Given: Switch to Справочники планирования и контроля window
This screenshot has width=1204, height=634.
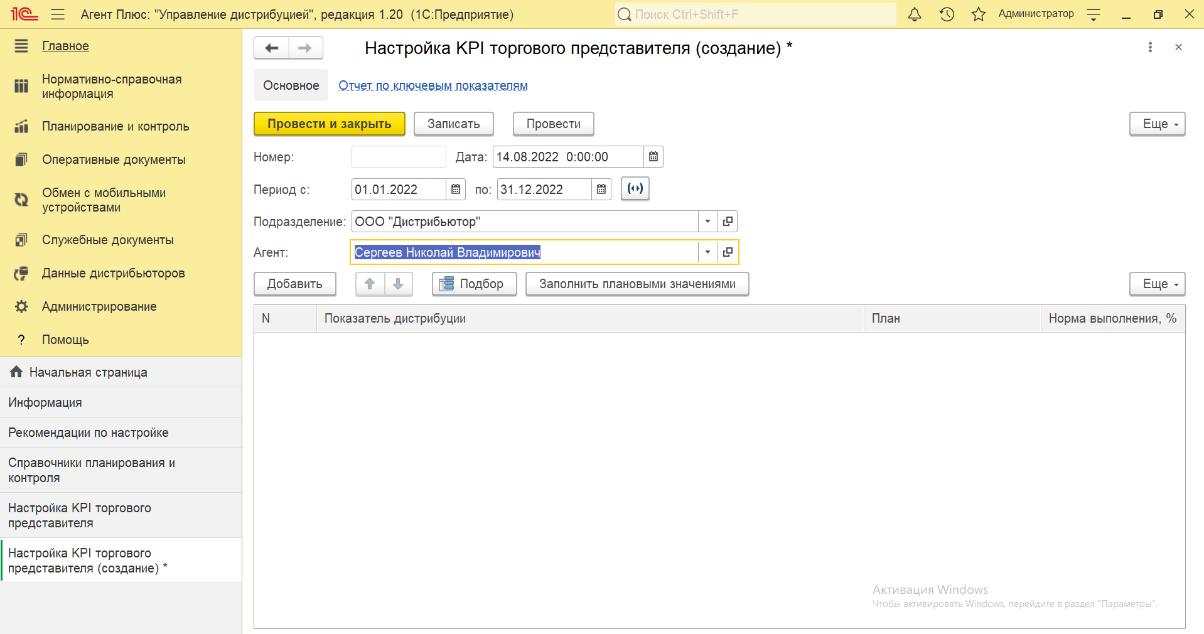Looking at the screenshot, I should [121, 470].
